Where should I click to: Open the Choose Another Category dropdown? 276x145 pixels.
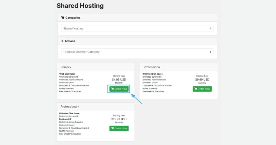[137, 52]
